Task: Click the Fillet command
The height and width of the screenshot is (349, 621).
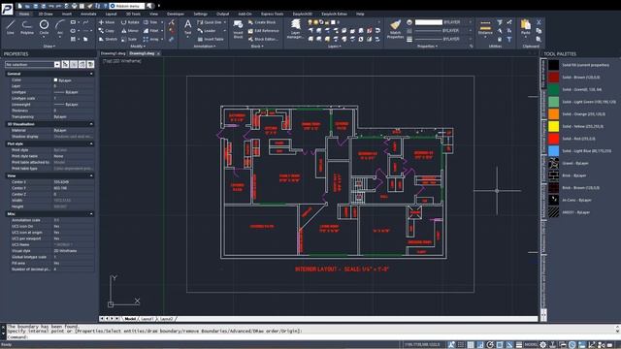Action: click(x=151, y=30)
